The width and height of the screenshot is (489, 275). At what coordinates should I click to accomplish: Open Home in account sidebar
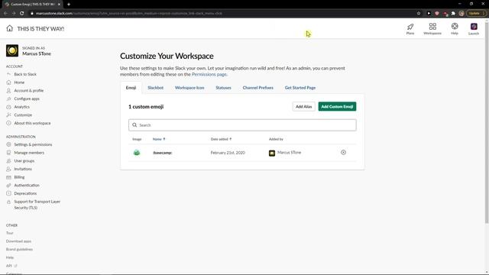pyautogui.click(x=19, y=82)
